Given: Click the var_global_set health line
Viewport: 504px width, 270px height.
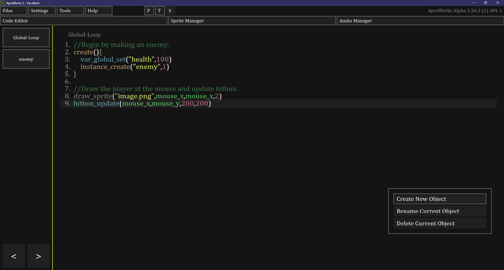Looking at the screenshot, I should (126, 60).
